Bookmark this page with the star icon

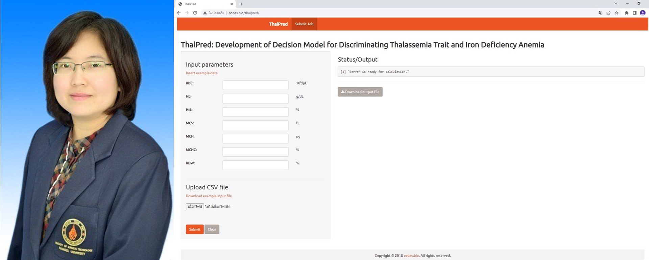click(617, 13)
